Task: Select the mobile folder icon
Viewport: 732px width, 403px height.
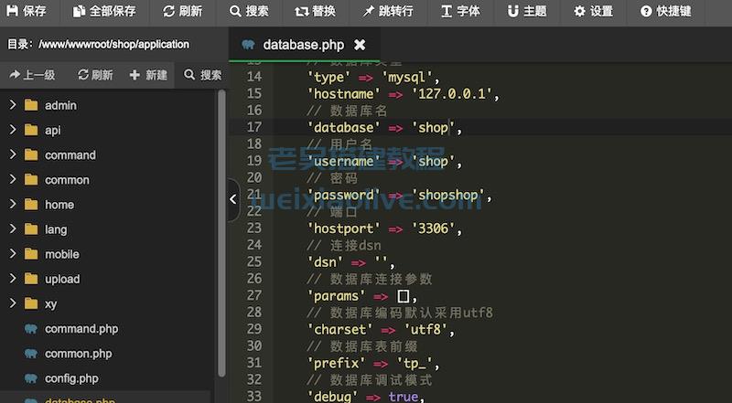Action: (31, 254)
